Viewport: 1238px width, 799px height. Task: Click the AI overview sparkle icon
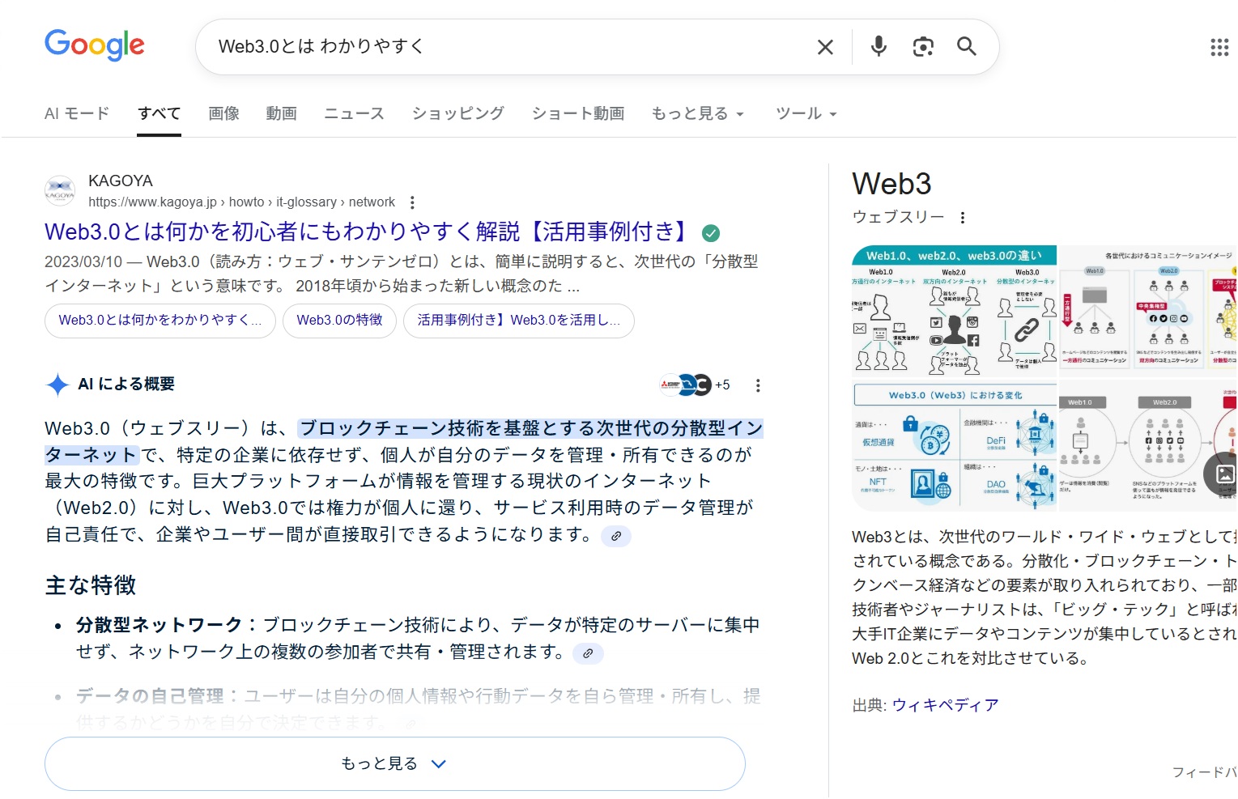[57, 385]
